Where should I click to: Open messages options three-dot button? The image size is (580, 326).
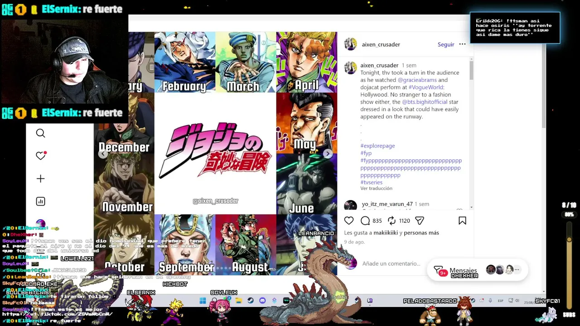(x=517, y=270)
